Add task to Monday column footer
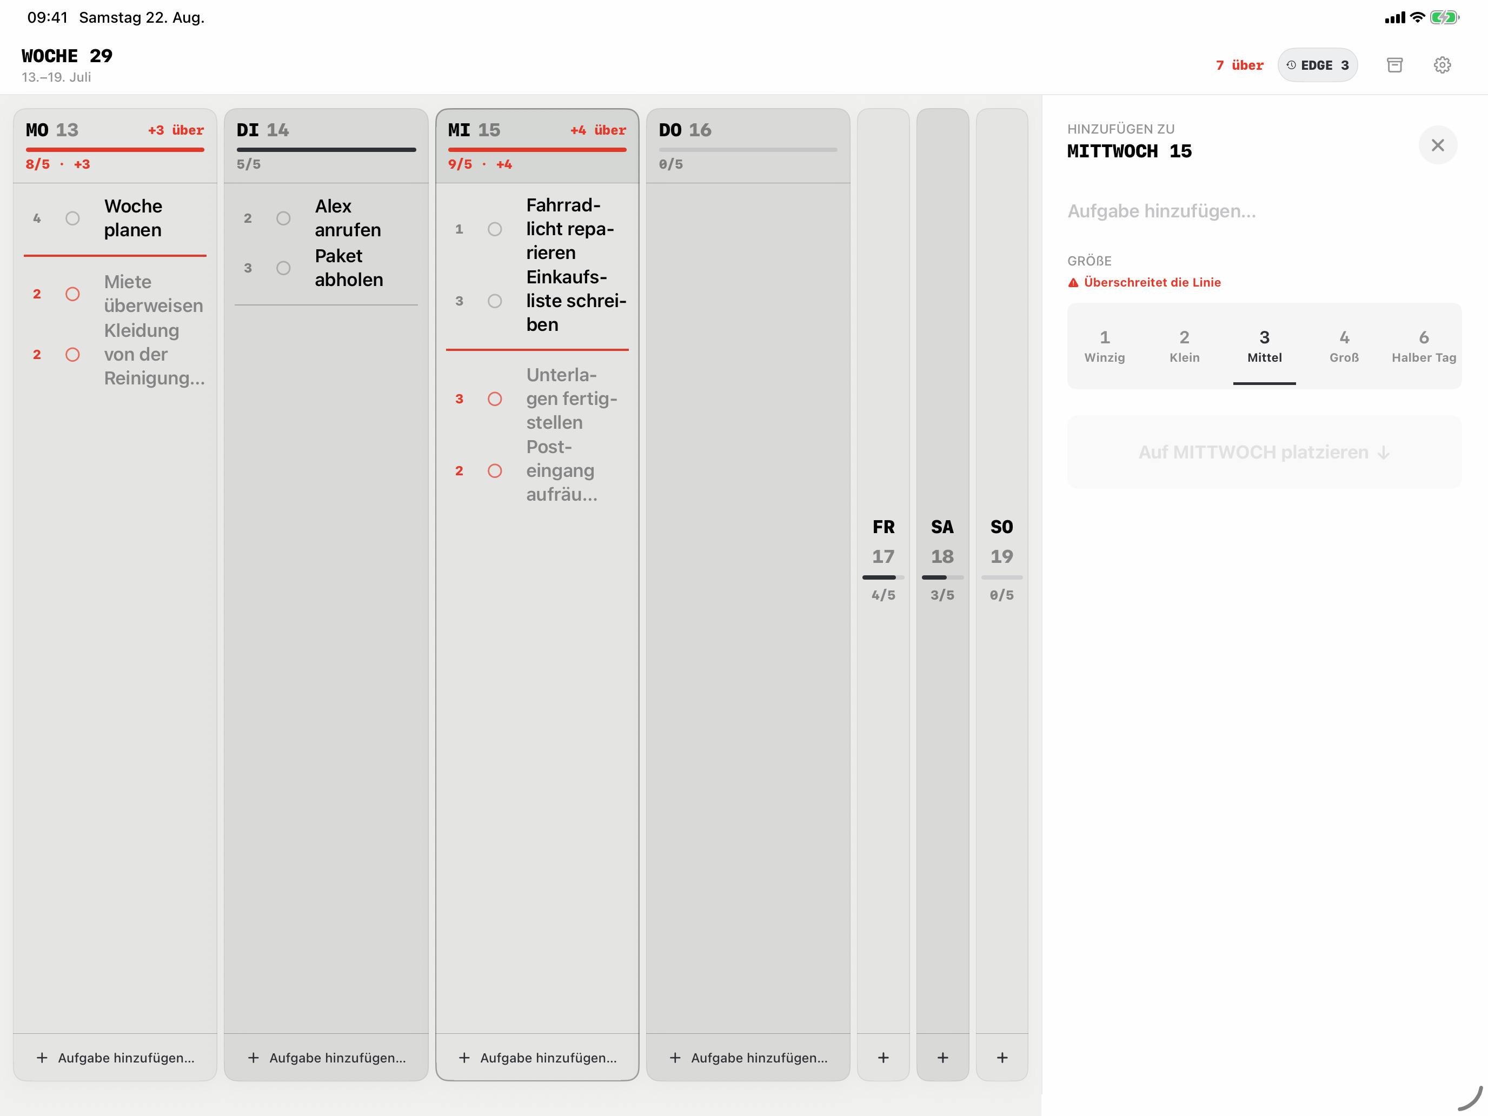Screen dimensions: 1488x1116 tap(115, 1058)
